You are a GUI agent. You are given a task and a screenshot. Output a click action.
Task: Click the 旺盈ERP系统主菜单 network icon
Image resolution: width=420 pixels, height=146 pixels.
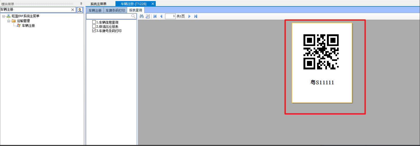[x=9, y=16]
